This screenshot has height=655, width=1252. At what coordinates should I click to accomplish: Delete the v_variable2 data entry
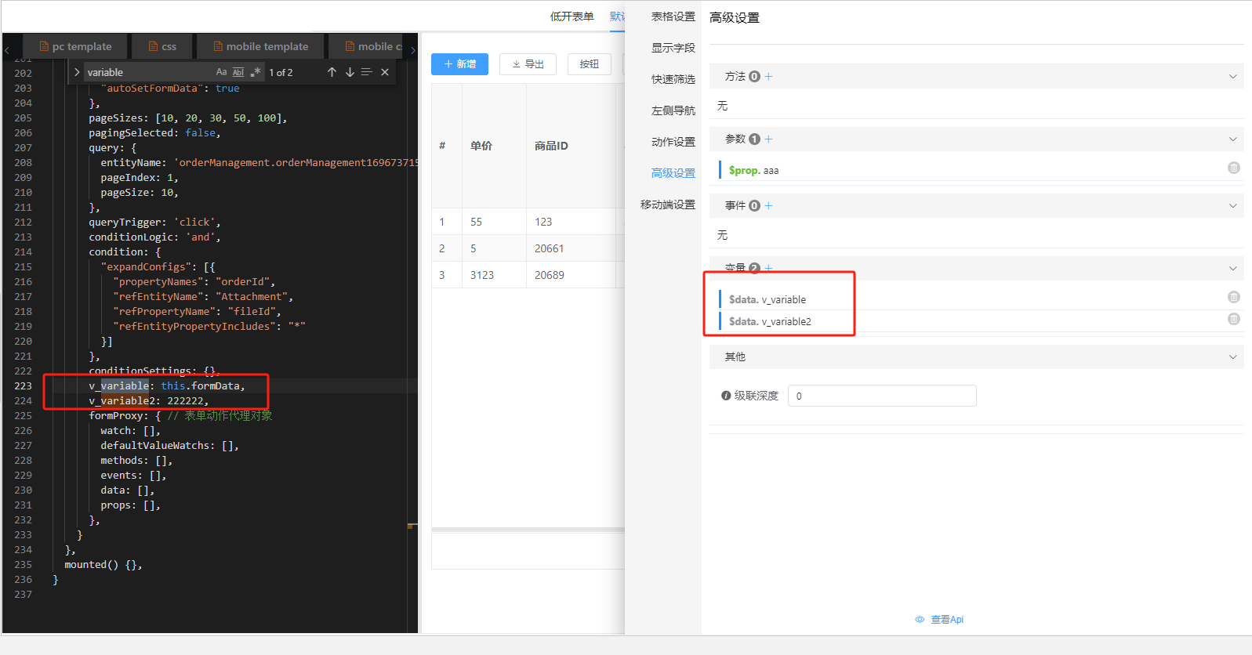coord(1233,319)
